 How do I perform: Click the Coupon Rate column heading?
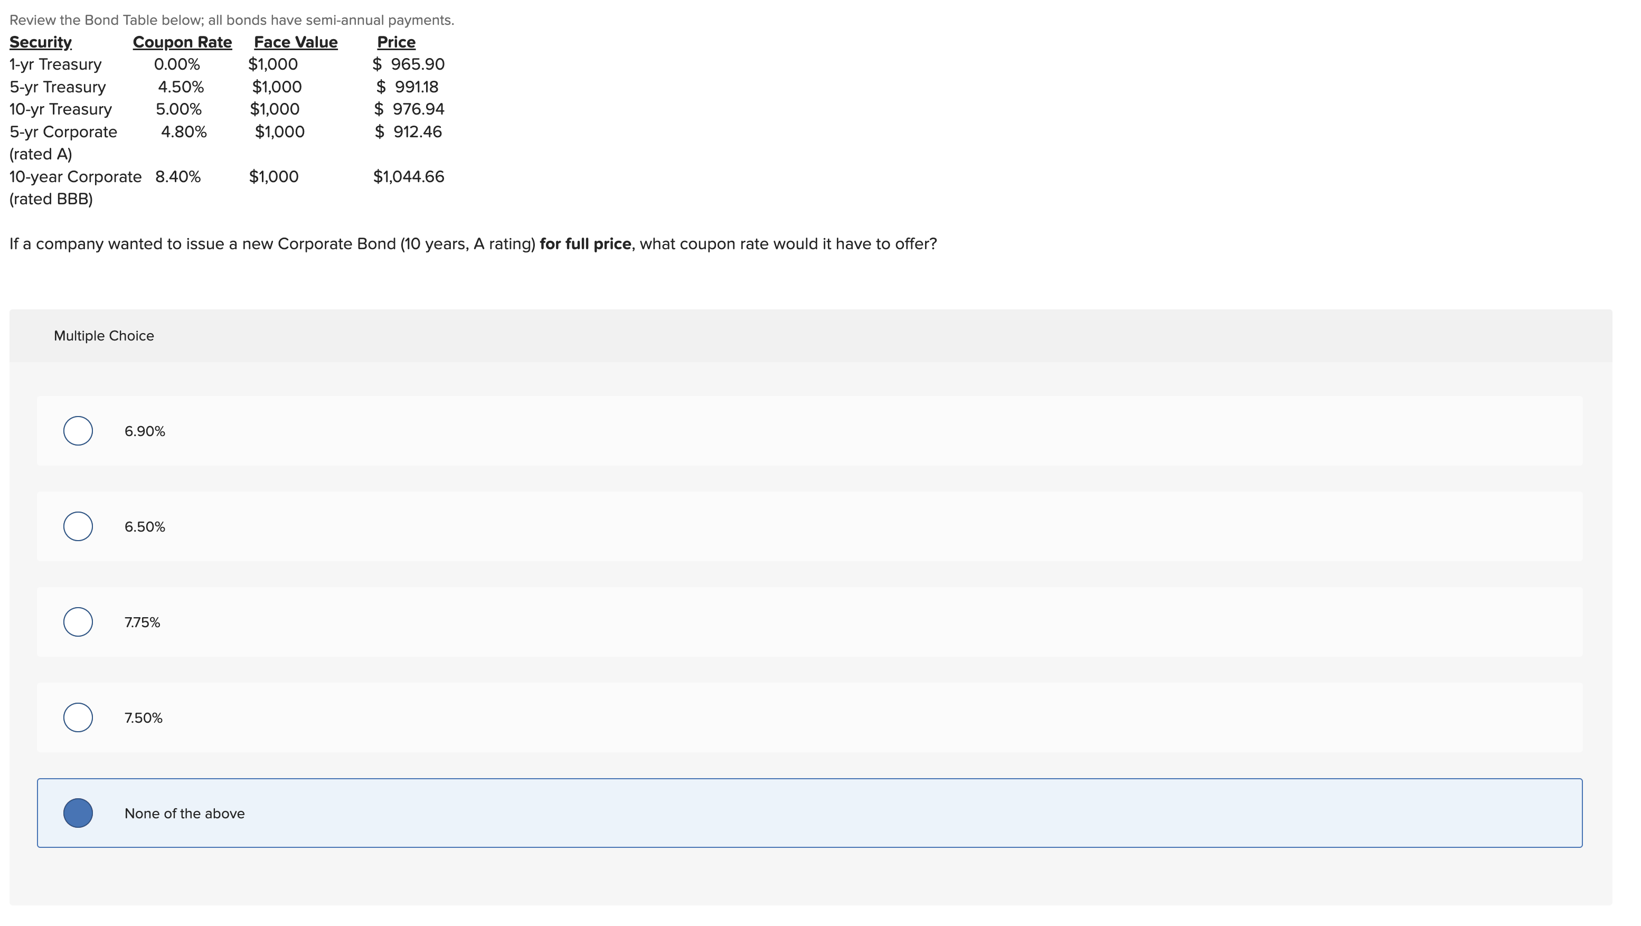coord(182,41)
